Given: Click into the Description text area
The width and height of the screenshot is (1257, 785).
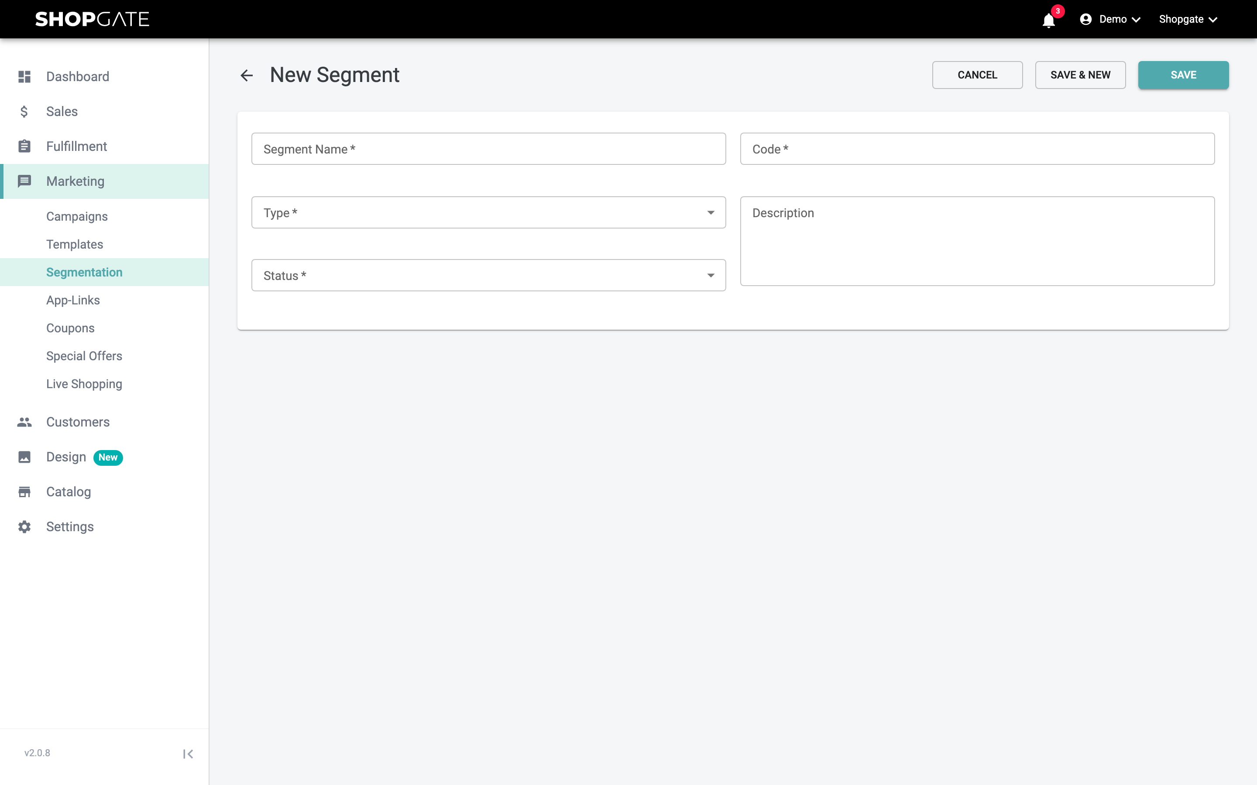Looking at the screenshot, I should tap(977, 241).
